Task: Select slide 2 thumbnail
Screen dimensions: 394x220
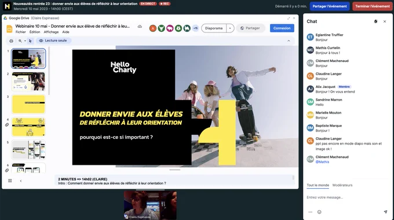Action: [x=28, y=82]
